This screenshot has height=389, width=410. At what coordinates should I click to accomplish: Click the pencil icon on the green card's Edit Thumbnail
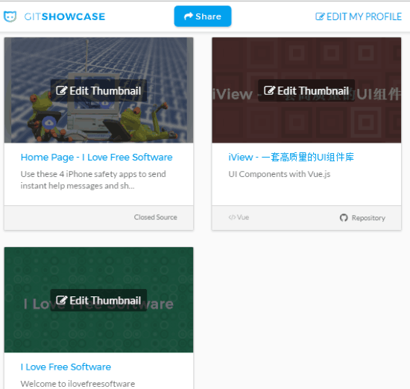tap(62, 300)
